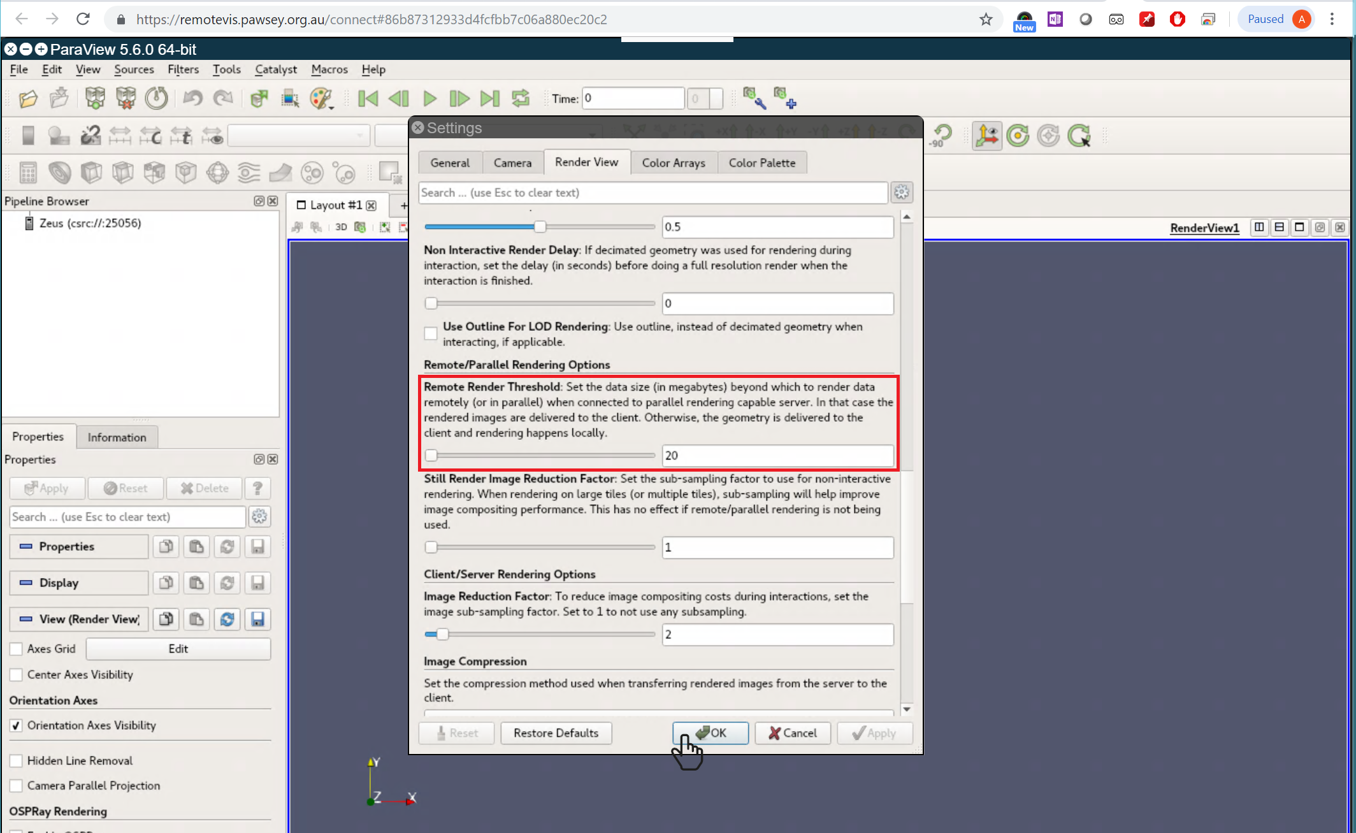This screenshot has width=1356, height=833.
Task: Click the Clip filter icon
Action: tap(91, 172)
